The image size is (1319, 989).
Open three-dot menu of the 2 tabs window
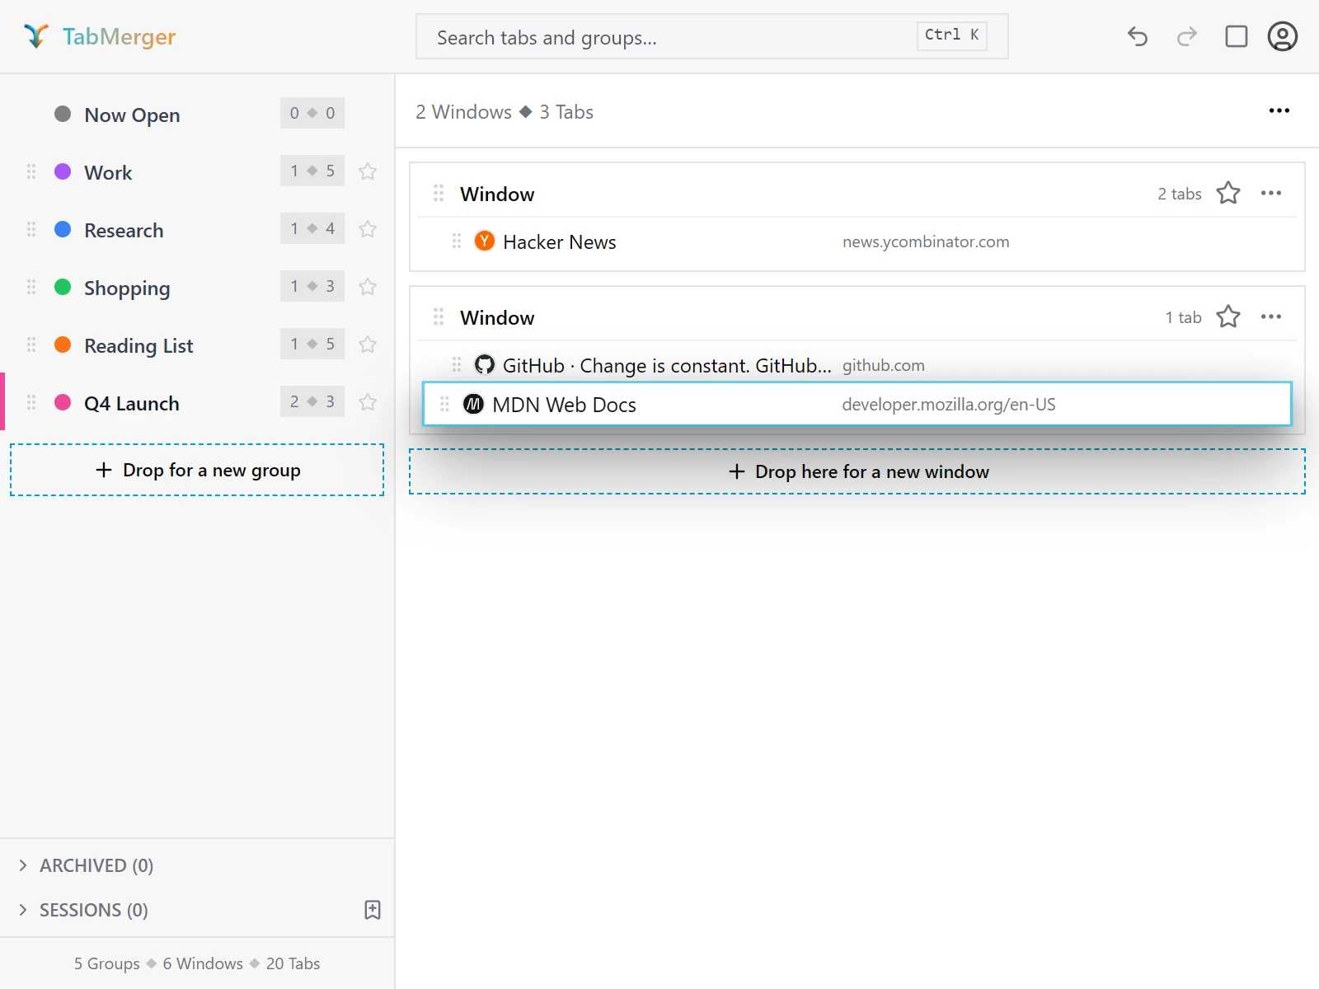[1271, 193]
